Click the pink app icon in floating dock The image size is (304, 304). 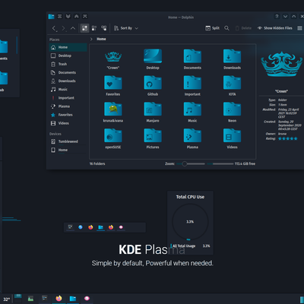[x=121, y=227]
